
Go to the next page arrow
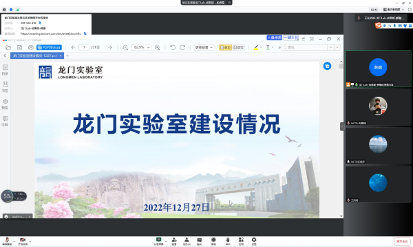click(x=110, y=47)
